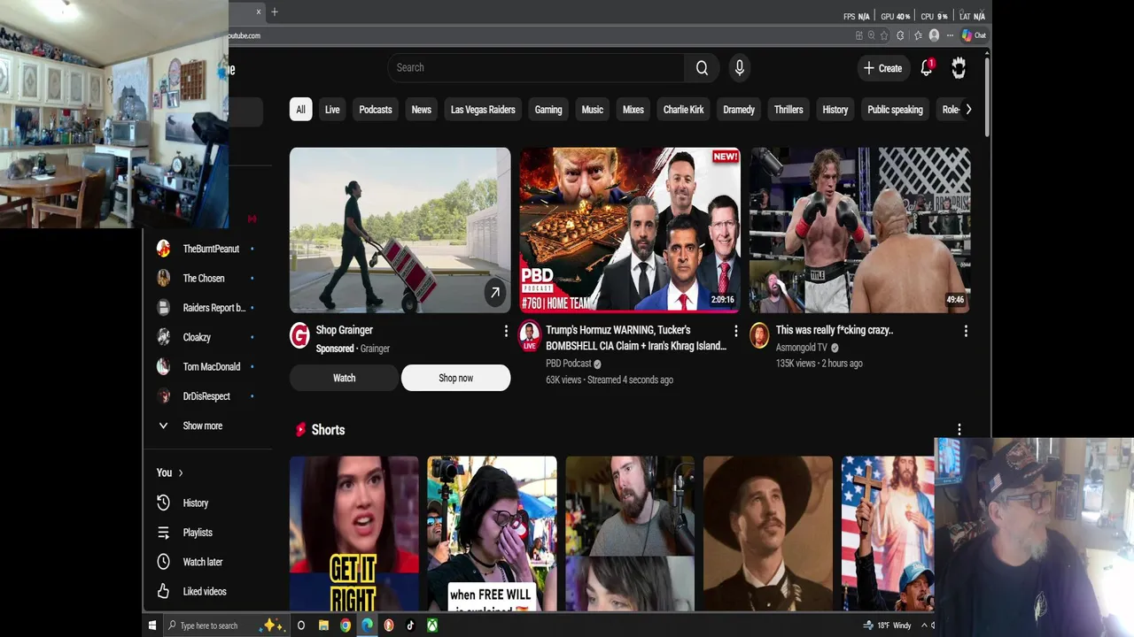Open the You section chevron
Image resolution: width=1134 pixels, height=637 pixels.
pyautogui.click(x=181, y=473)
